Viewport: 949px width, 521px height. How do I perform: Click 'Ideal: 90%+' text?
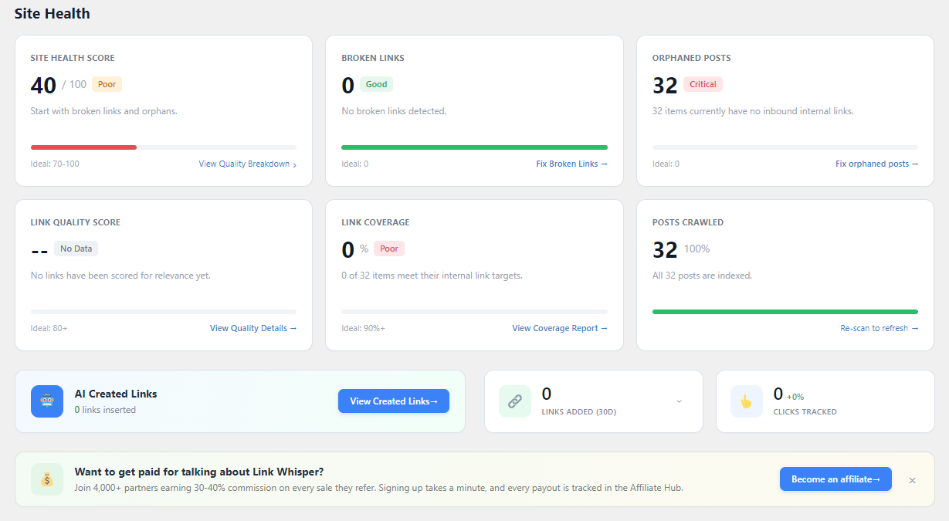(364, 328)
